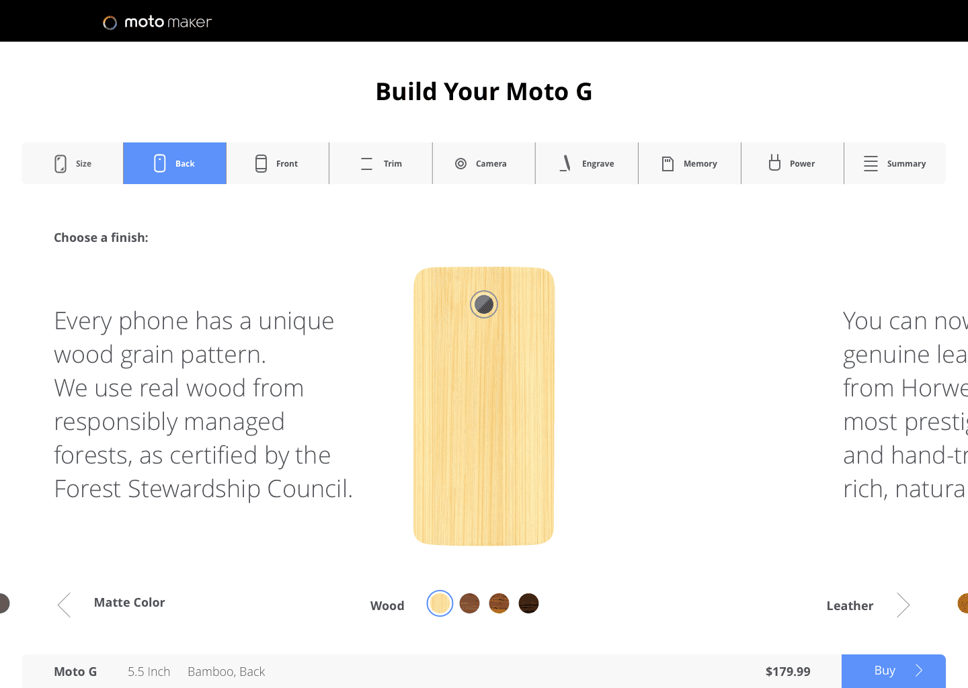Click the partial gray matte swatch at left edge

(x=5, y=603)
